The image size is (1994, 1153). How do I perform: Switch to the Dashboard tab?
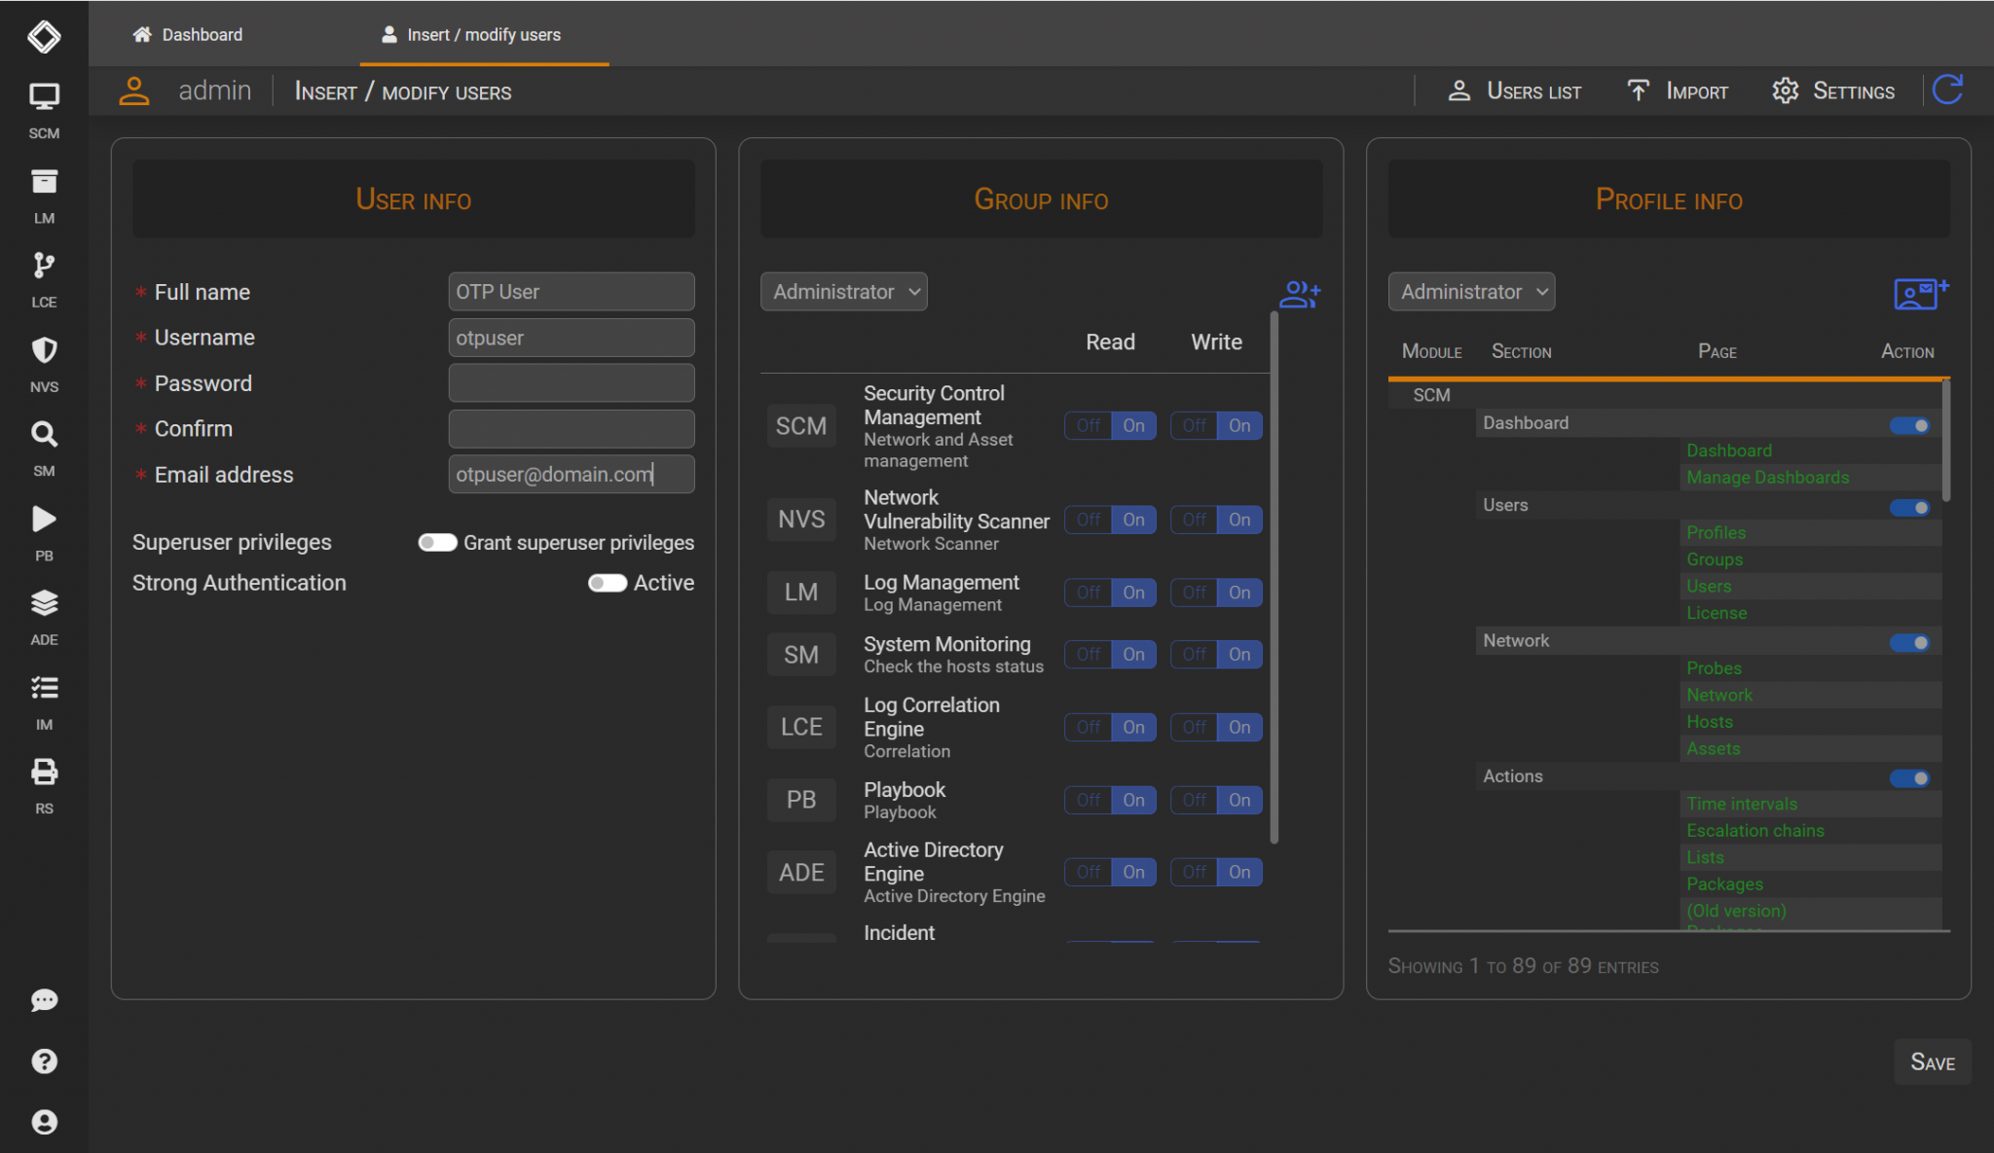188,33
